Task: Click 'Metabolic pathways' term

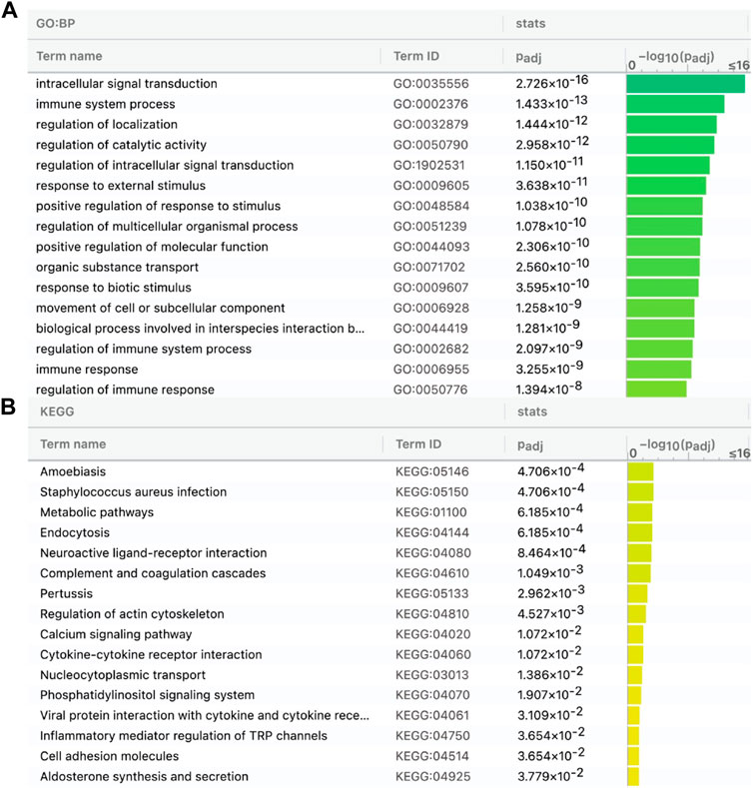Action: (x=97, y=512)
